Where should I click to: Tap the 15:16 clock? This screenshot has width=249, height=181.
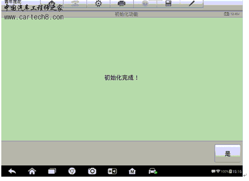click(x=237, y=171)
